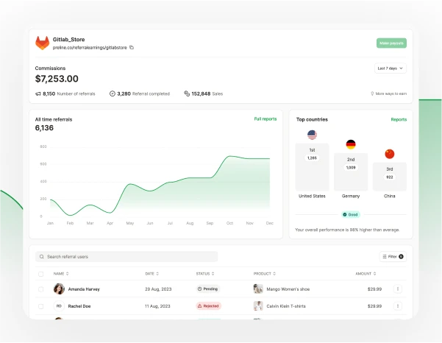
Task: Click Amanda Harvey's avatar photo
Action: pos(59,289)
